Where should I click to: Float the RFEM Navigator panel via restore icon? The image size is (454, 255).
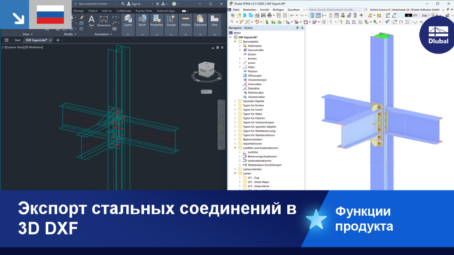(297, 28)
